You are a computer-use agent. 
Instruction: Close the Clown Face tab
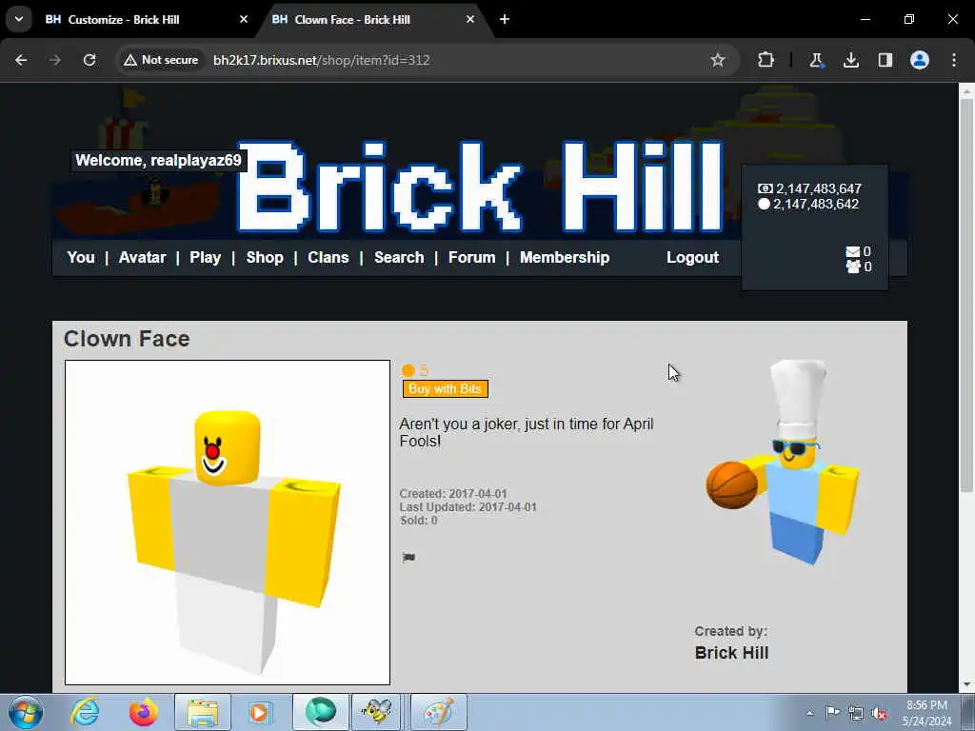470,19
